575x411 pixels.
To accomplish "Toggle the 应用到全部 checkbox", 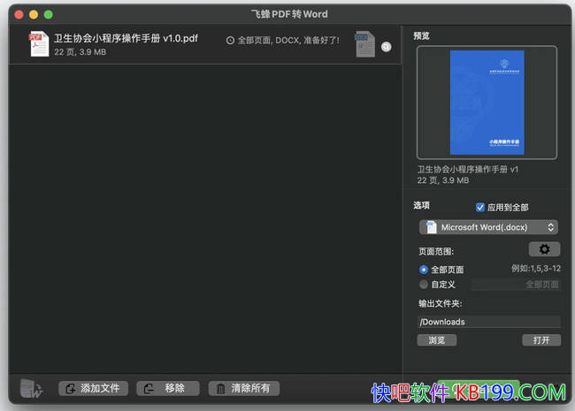I will [481, 208].
